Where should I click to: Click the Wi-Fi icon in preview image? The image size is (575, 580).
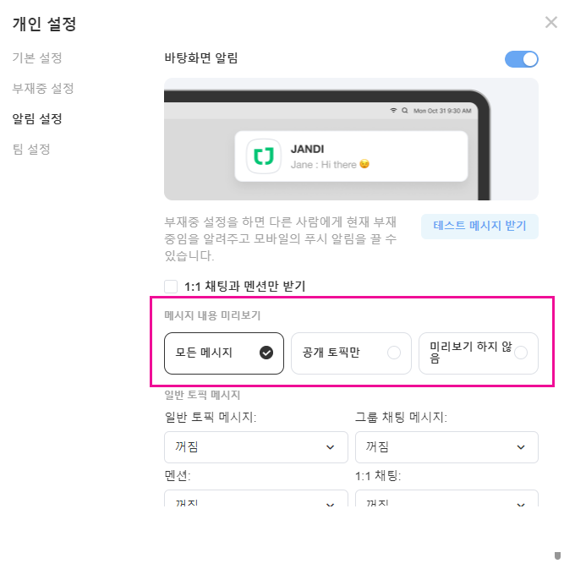[x=393, y=110]
